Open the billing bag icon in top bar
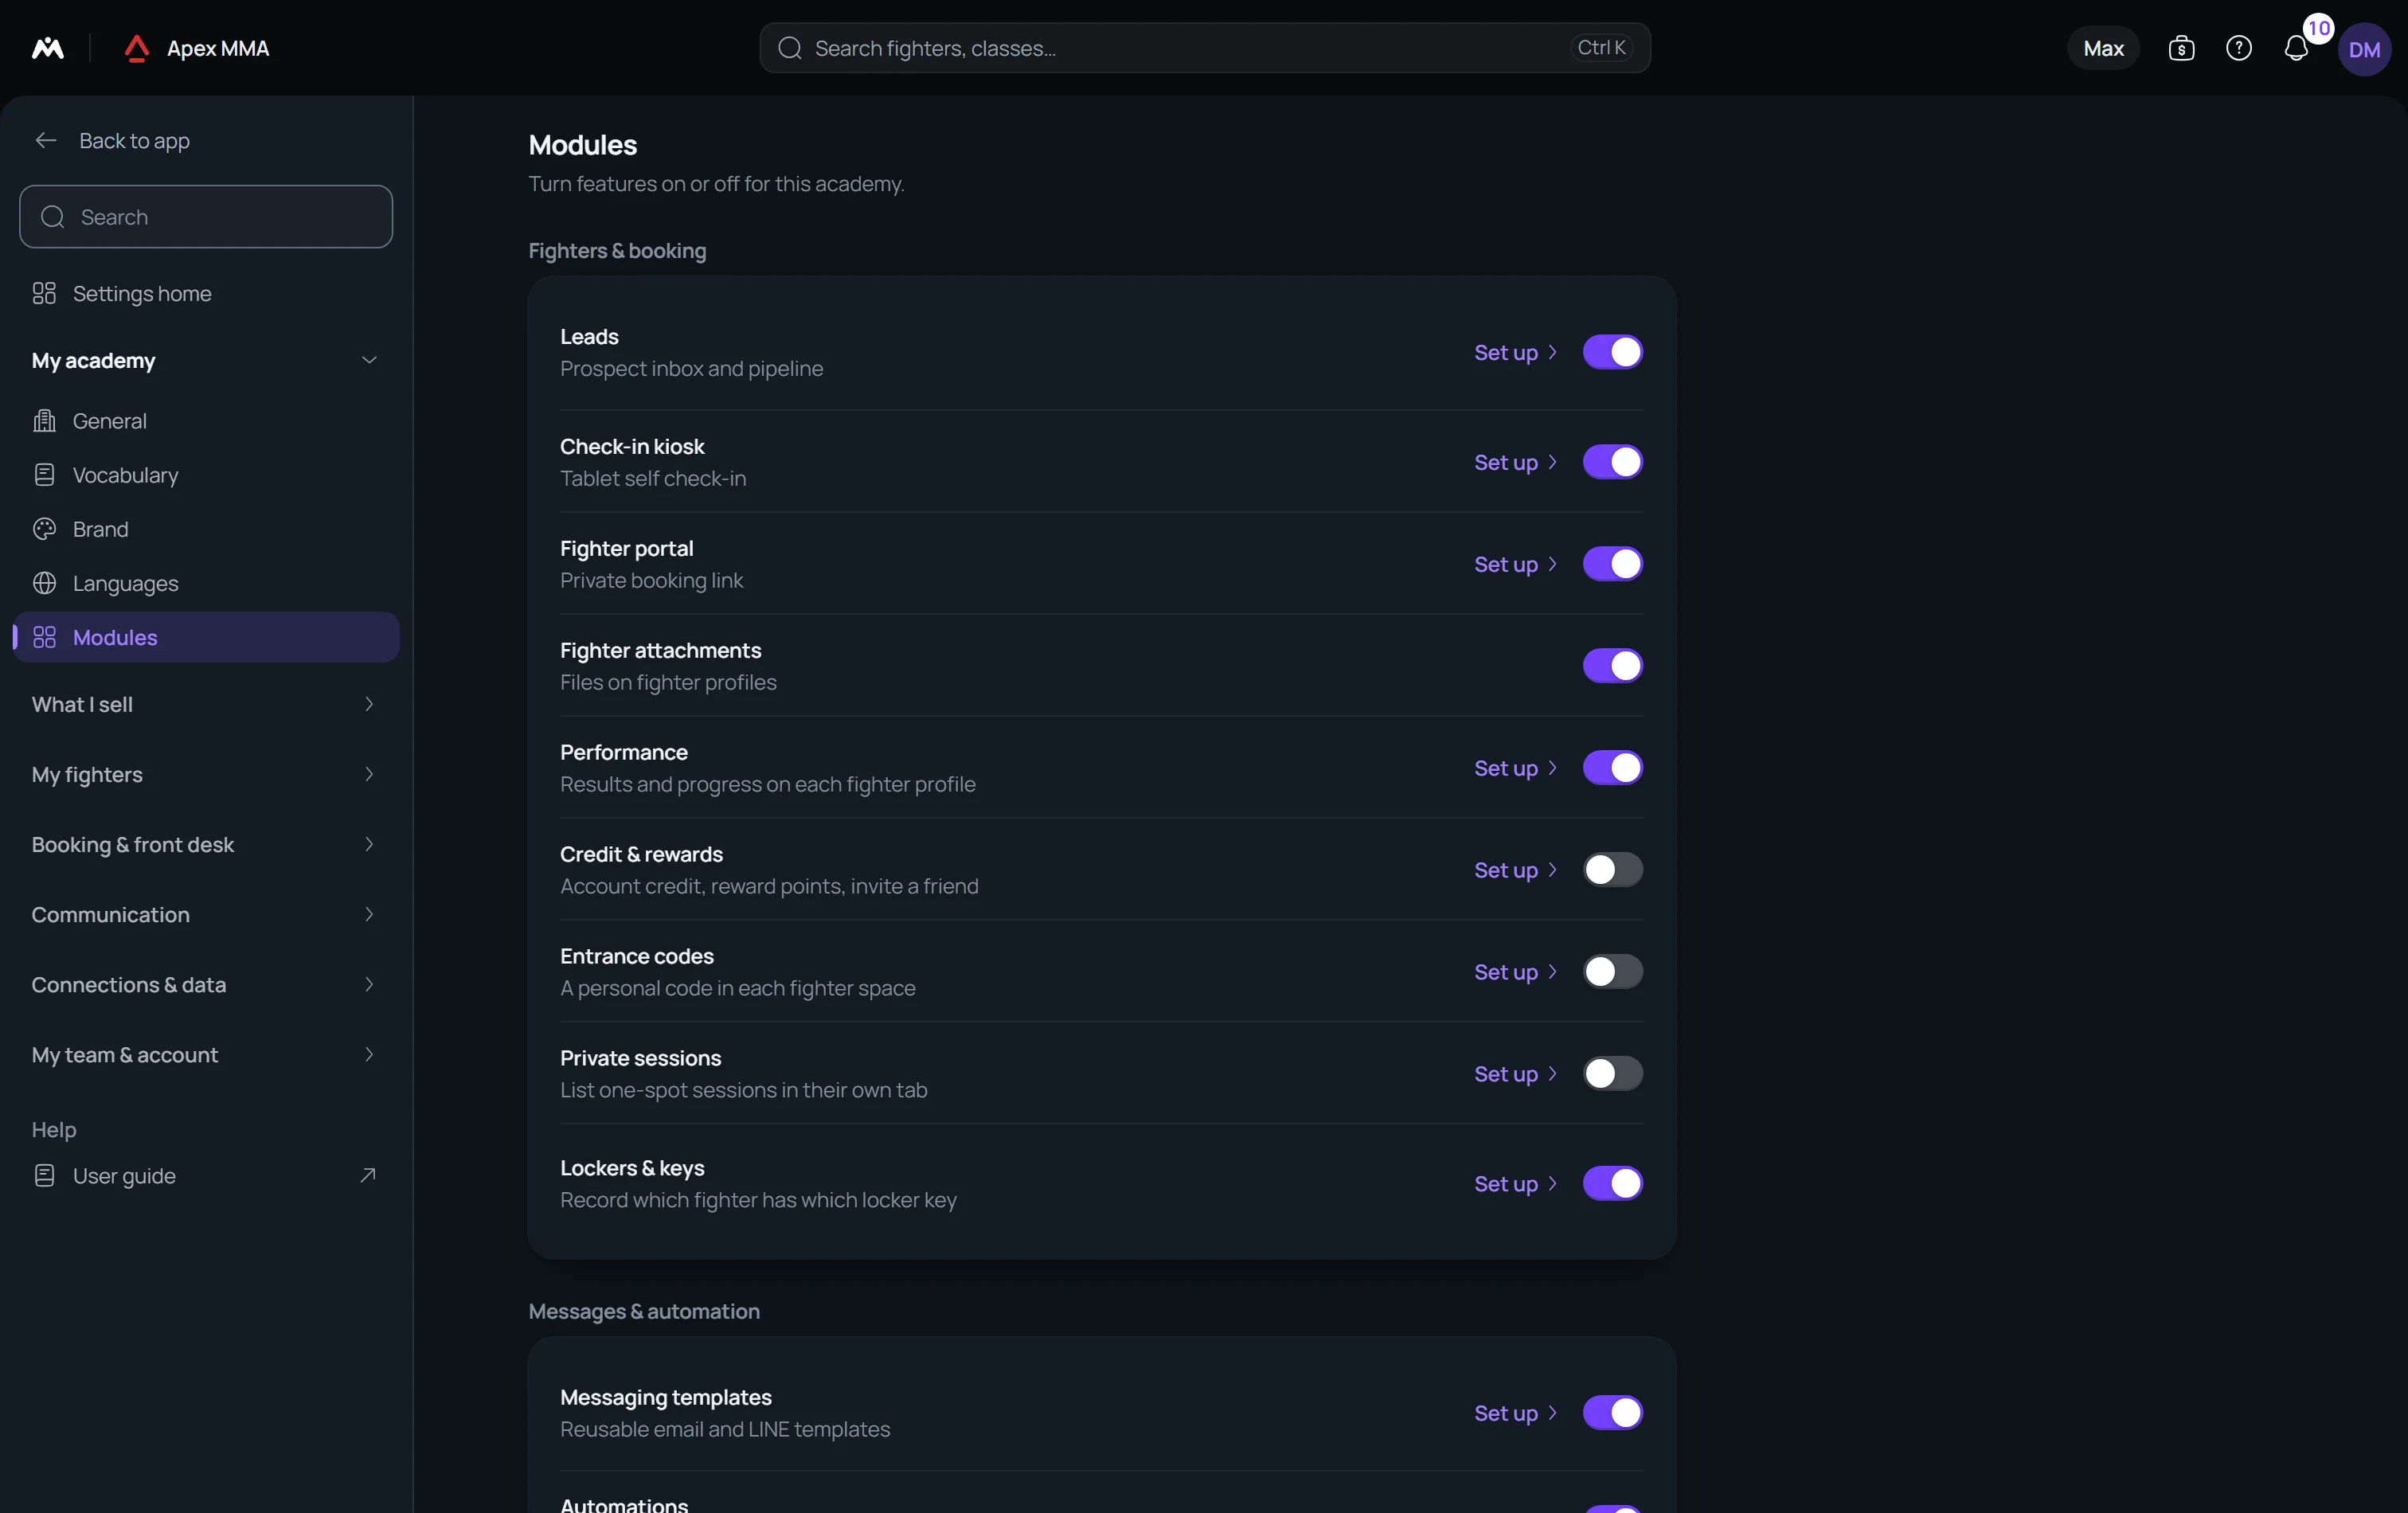The width and height of the screenshot is (2408, 1513). point(2181,48)
